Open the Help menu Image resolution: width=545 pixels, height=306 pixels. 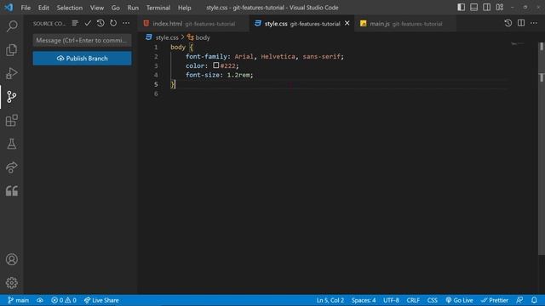pos(185,8)
